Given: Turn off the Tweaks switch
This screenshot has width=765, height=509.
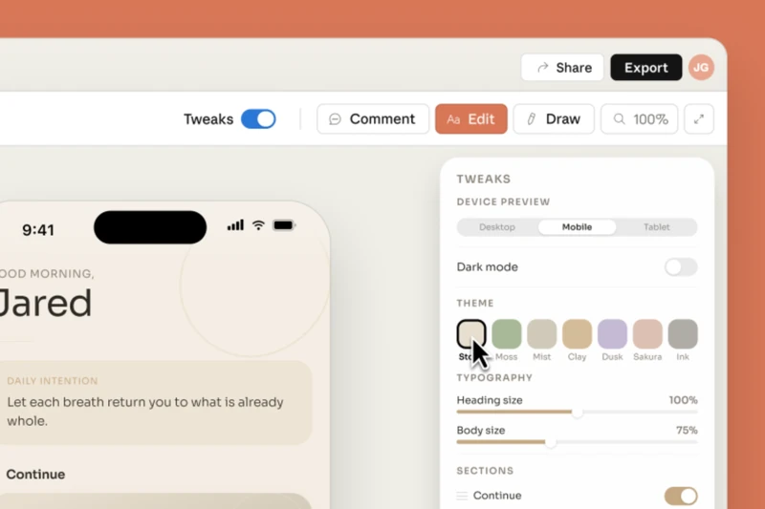Looking at the screenshot, I should pyautogui.click(x=258, y=119).
